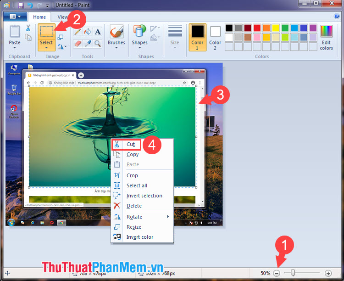The height and width of the screenshot is (281, 344).
Task: Pick the bright red color swatch
Action: (257, 28)
